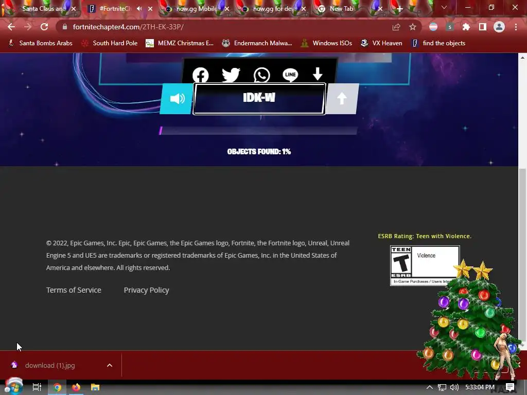Mute the tab audio speaker icon
The image size is (527, 395).
click(139, 9)
